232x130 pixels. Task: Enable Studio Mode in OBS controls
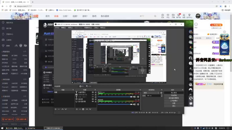pos(174,101)
